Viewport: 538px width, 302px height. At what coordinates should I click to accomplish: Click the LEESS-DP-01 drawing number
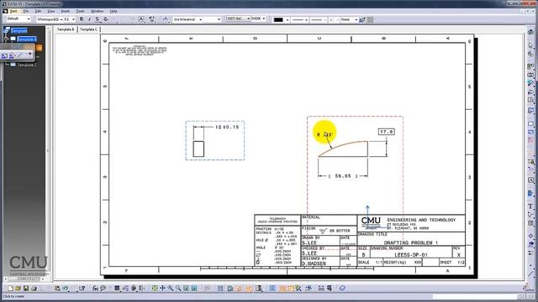pos(411,255)
